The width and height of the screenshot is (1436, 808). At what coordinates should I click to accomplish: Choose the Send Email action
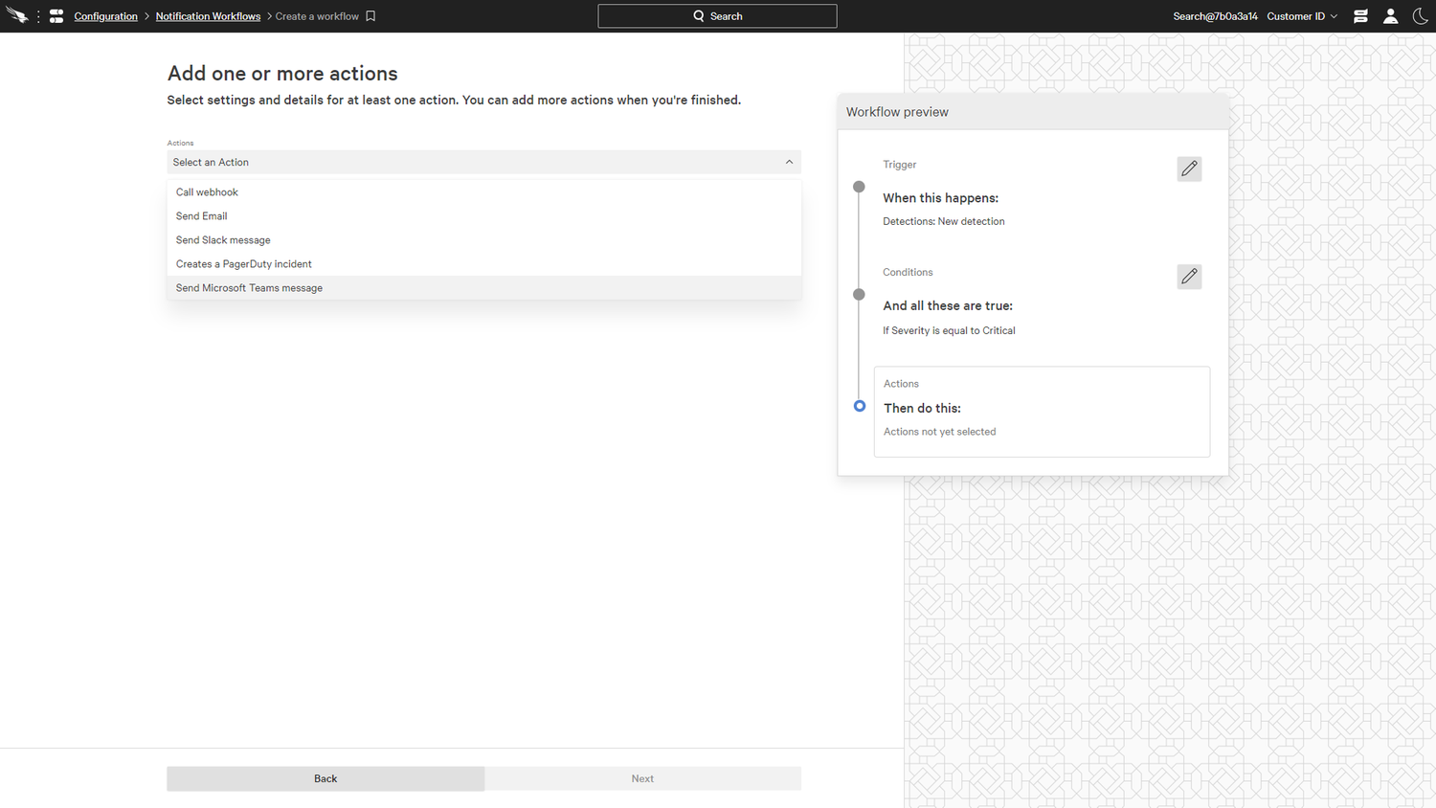pyautogui.click(x=201, y=216)
